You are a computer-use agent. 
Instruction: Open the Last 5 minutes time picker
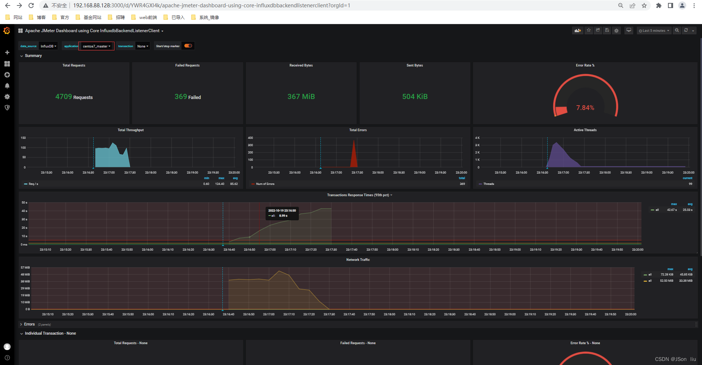pos(654,31)
